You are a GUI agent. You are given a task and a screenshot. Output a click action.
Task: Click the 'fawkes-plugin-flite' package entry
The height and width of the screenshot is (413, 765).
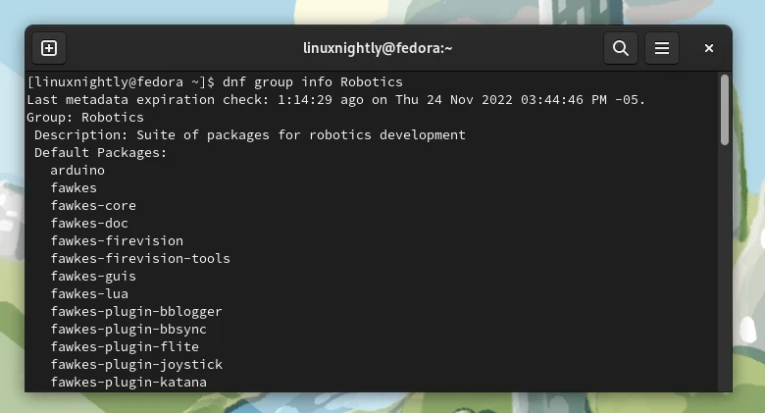coord(125,346)
